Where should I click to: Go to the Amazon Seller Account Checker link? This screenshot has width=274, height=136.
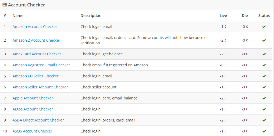[40, 87]
